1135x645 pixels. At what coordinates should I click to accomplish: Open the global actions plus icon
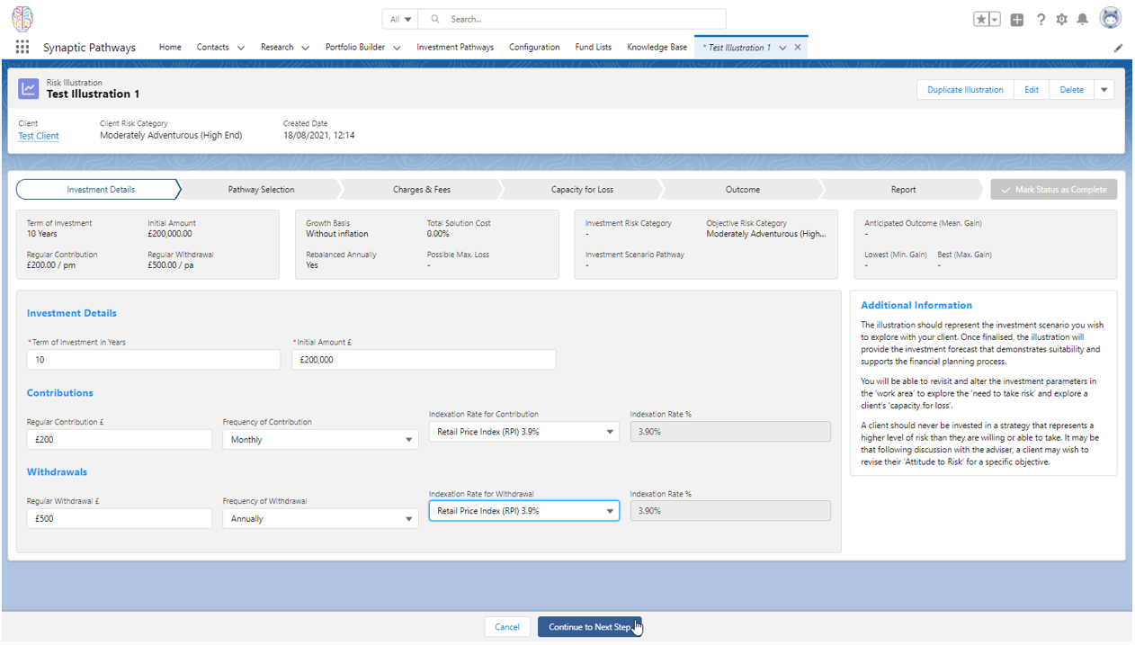click(1017, 19)
